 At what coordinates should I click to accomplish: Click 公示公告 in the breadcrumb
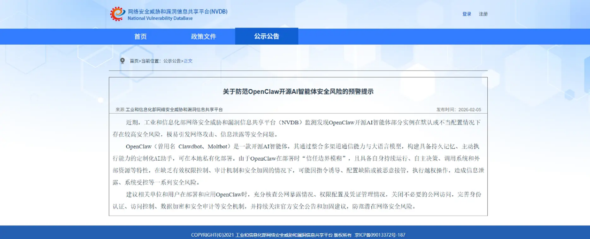click(172, 61)
